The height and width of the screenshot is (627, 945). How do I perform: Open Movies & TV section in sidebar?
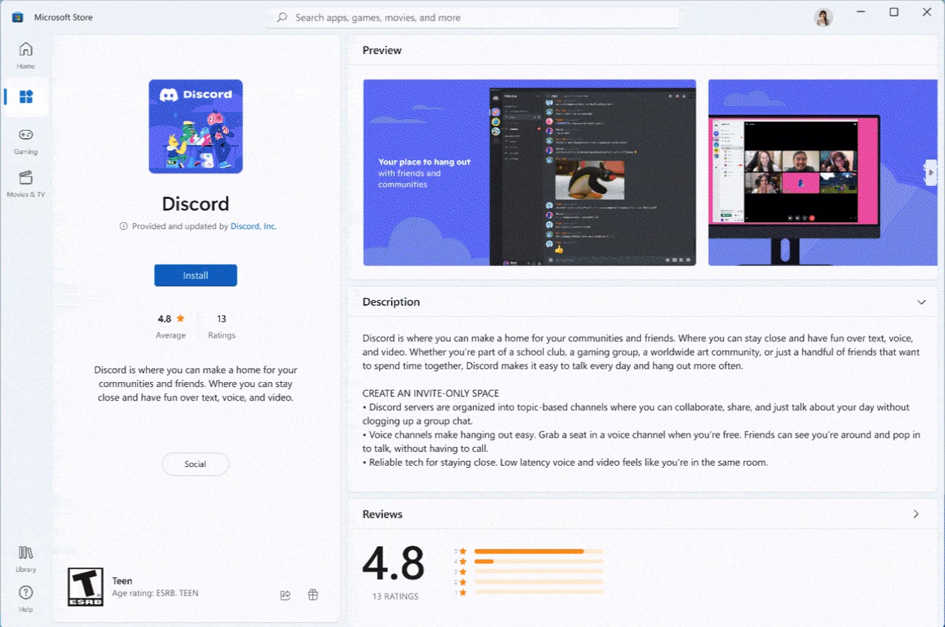(26, 184)
